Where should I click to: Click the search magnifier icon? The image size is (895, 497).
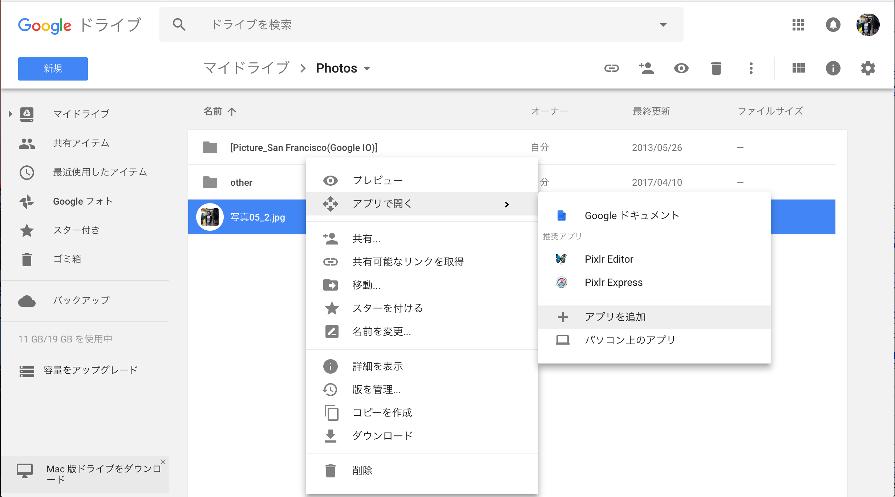click(179, 25)
